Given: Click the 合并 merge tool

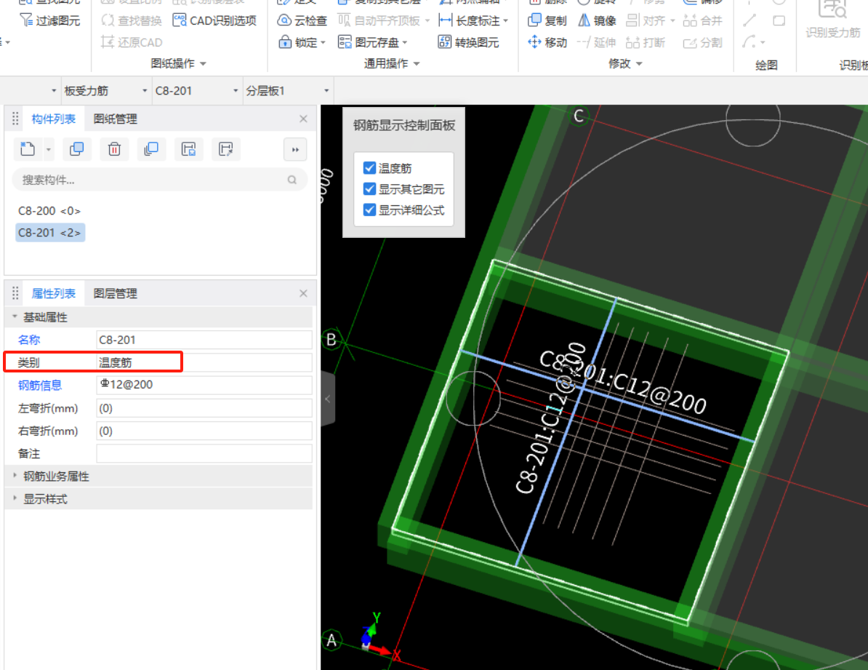Looking at the screenshot, I should click(x=703, y=20).
